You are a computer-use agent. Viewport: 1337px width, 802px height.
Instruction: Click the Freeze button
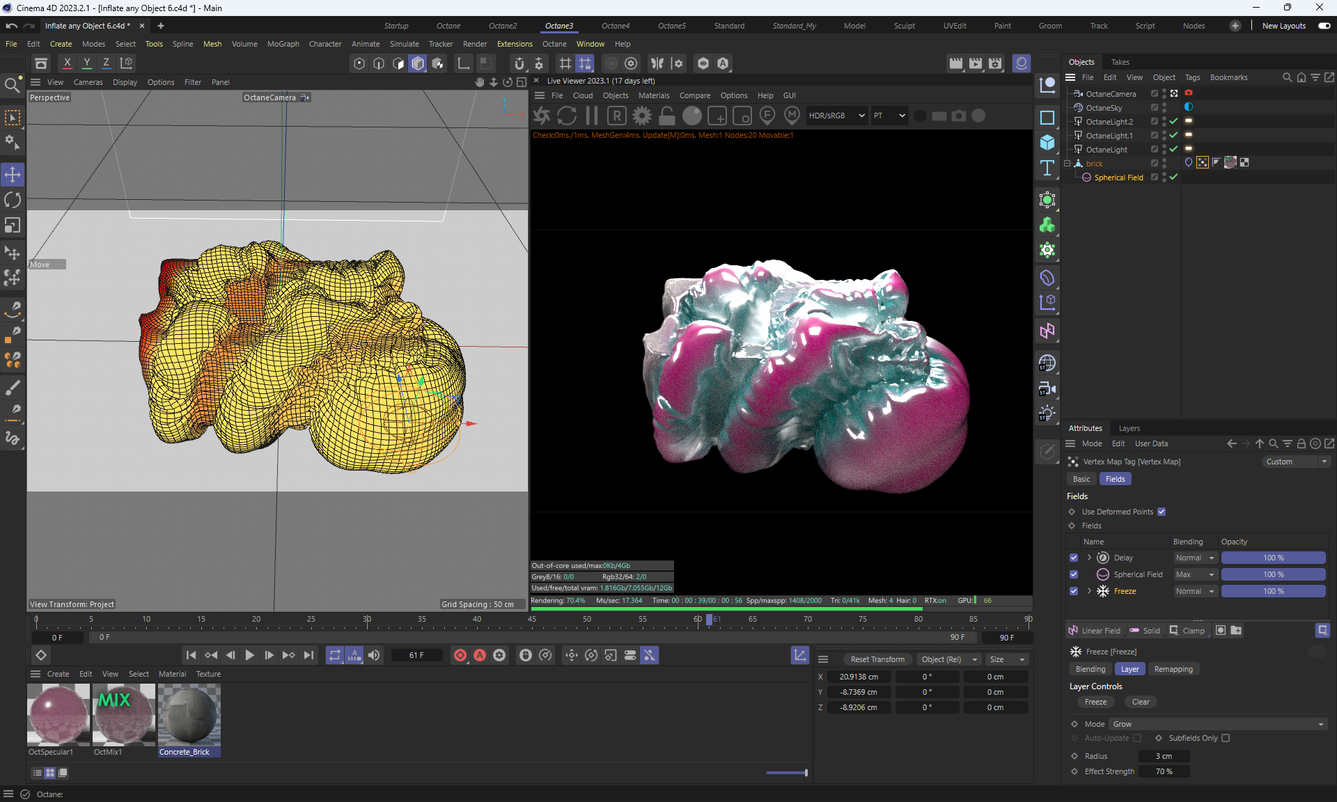pyautogui.click(x=1095, y=702)
